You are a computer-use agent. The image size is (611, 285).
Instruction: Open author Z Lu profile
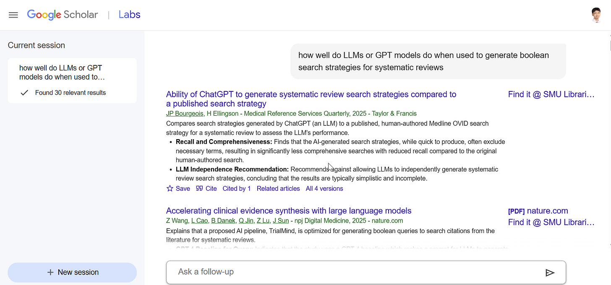pyautogui.click(x=263, y=221)
